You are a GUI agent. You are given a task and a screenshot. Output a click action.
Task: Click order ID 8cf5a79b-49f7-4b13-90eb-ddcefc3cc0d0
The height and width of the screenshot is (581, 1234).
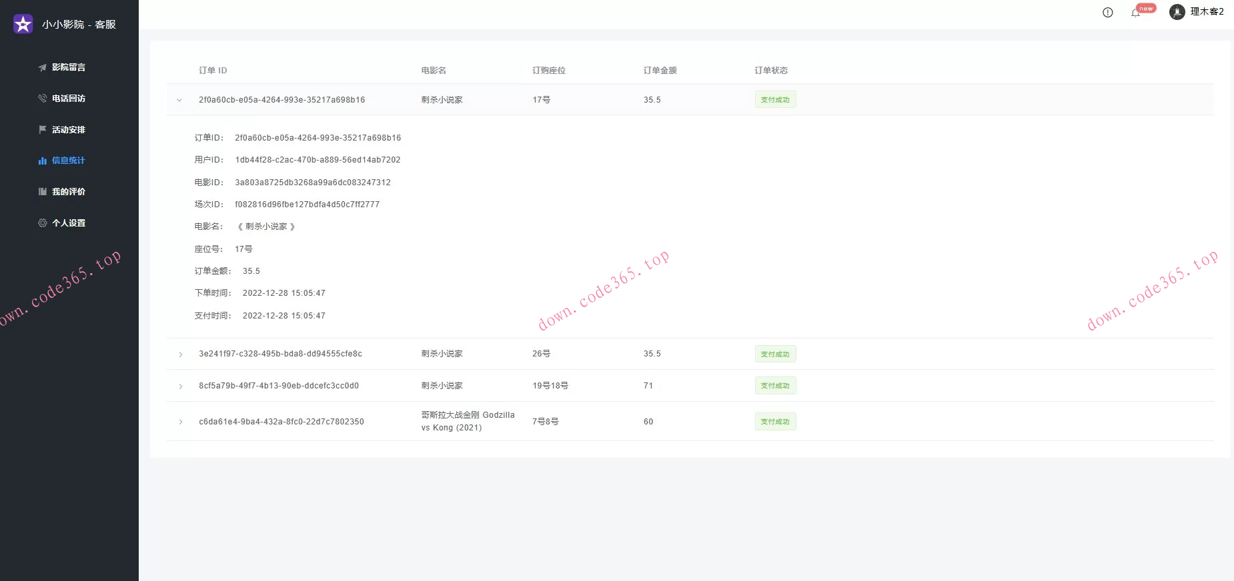[279, 386]
